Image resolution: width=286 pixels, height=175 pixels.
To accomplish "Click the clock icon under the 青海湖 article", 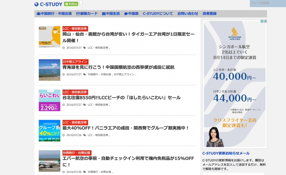I will click(x=64, y=74).
